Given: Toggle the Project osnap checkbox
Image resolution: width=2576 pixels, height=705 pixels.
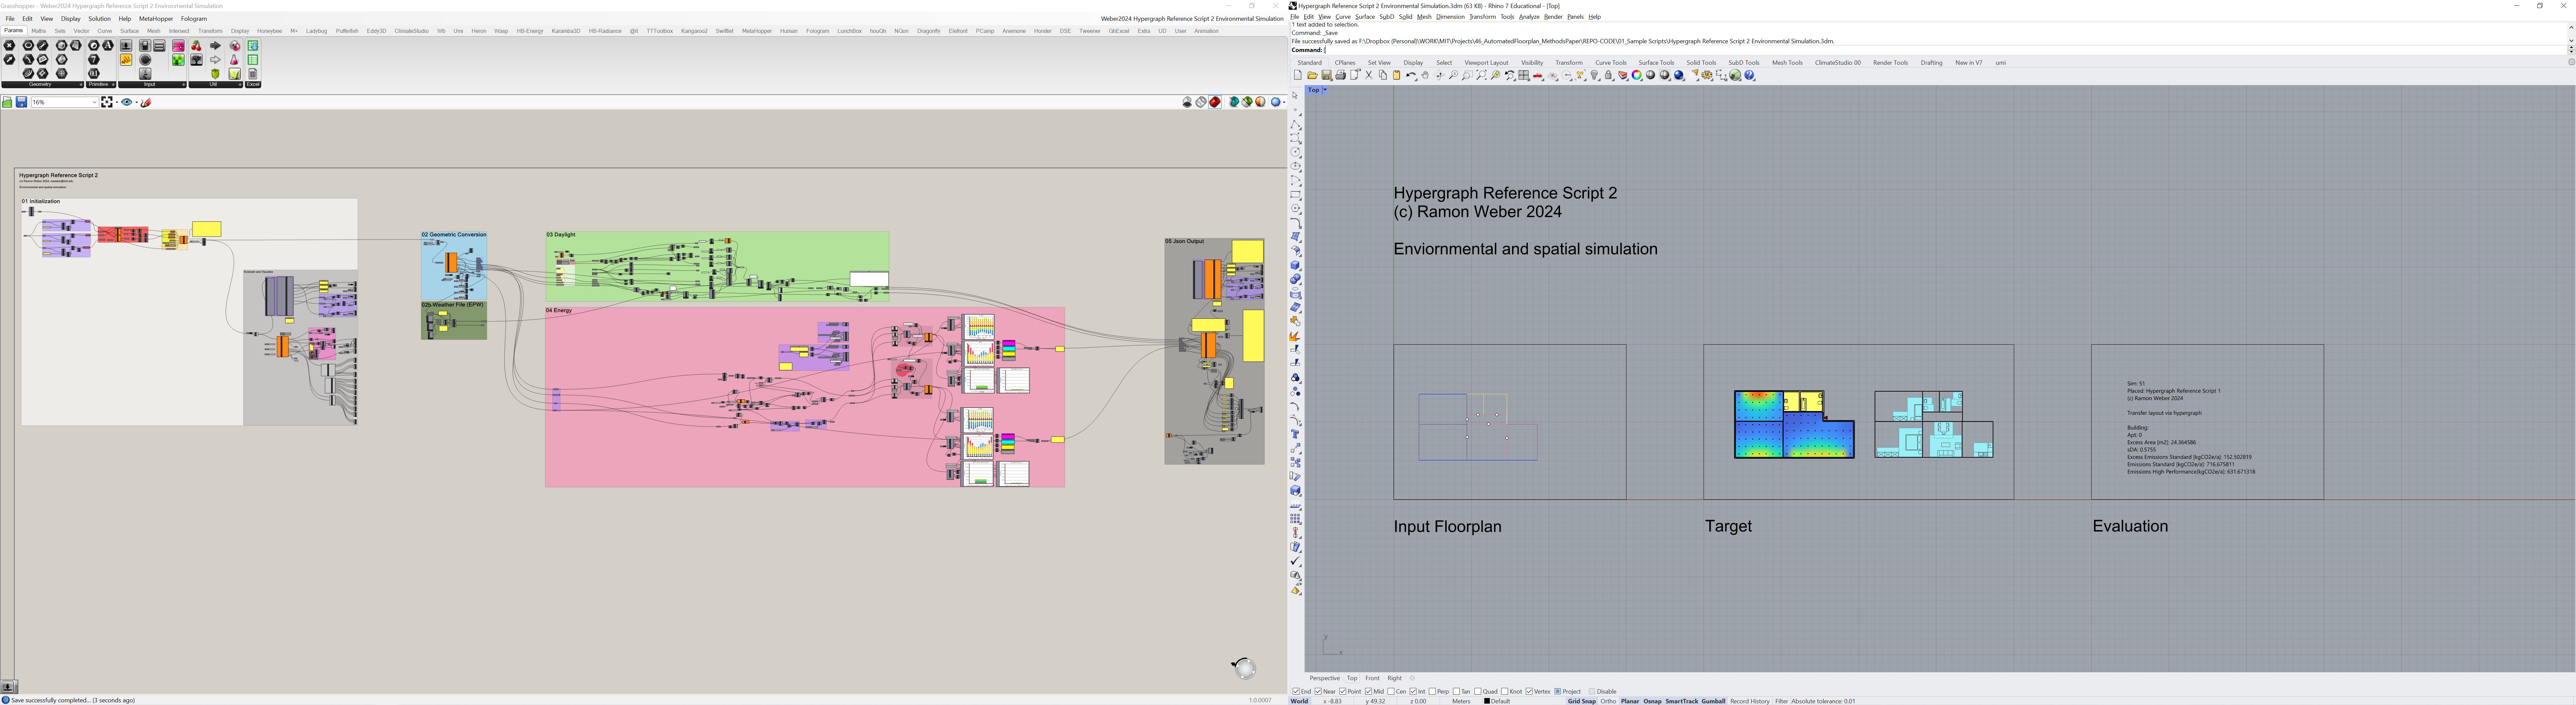Looking at the screenshot, I should coord(1558,691).
